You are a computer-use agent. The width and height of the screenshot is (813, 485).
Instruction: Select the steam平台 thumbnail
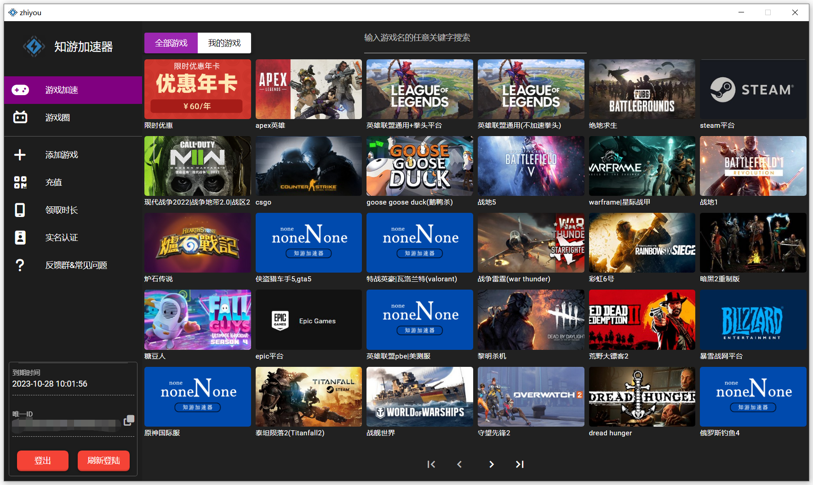pos(753,89)
